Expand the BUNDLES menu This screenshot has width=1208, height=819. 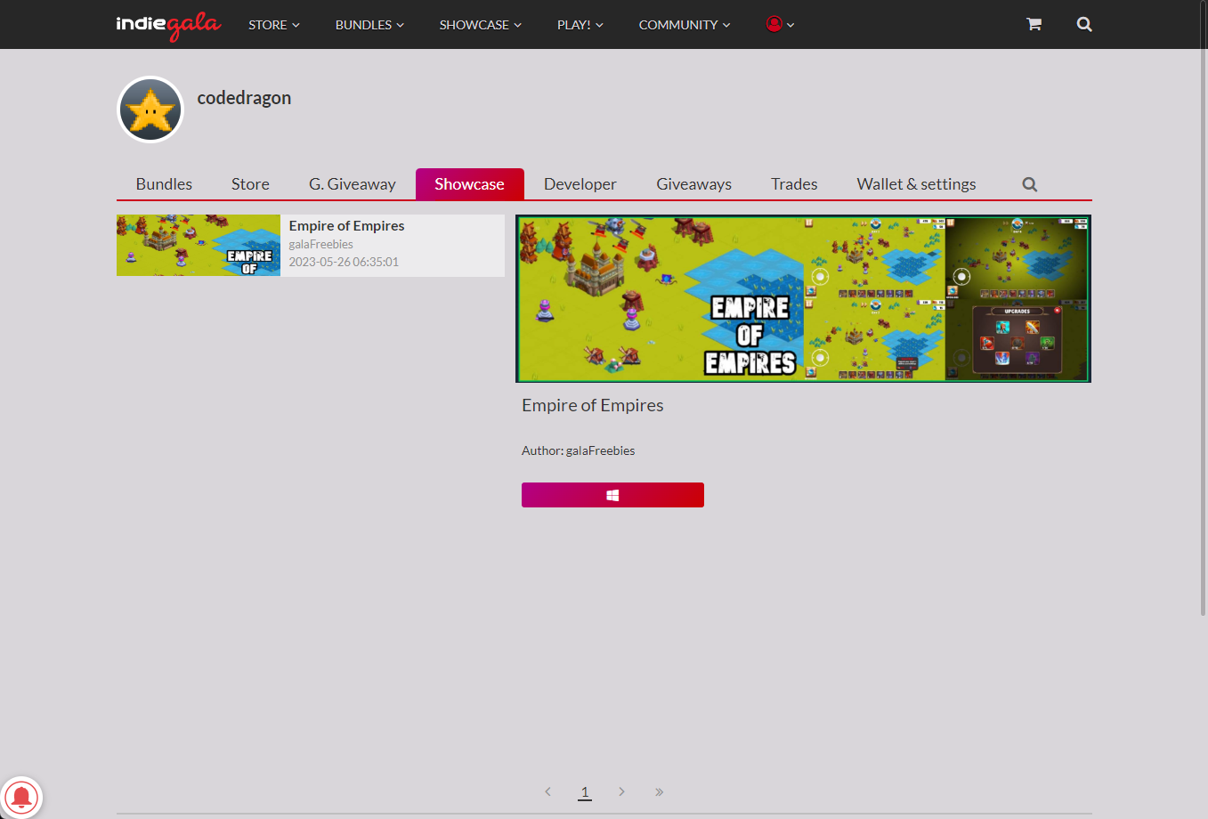click(369, 25)
